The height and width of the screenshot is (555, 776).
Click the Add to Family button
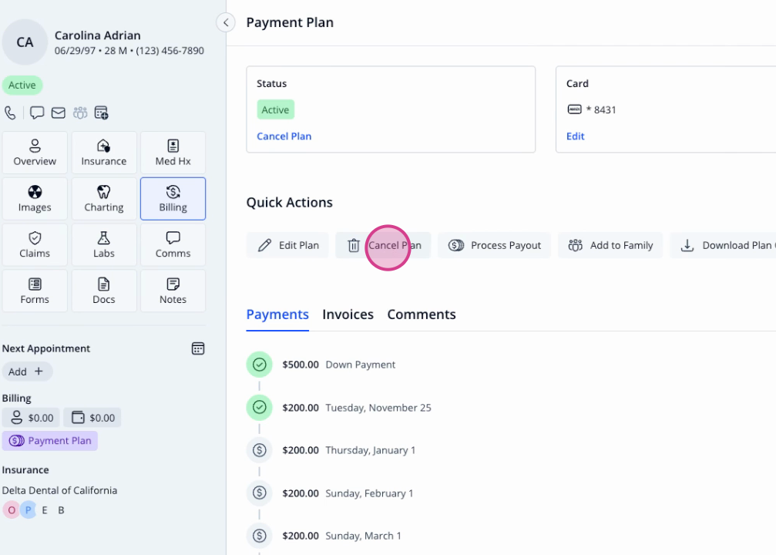pyautogui.click(x=610, y=245)
